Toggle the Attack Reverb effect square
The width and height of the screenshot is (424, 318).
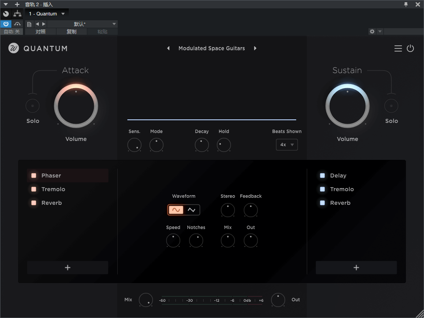pos(34,203)
